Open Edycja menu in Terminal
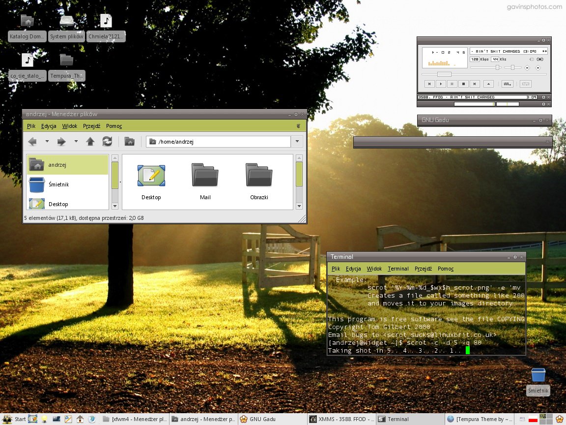 (x=353, y=269)
